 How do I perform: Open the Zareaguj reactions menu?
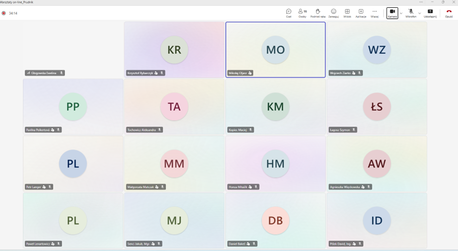pyautogui.click(x=333, y=13)
